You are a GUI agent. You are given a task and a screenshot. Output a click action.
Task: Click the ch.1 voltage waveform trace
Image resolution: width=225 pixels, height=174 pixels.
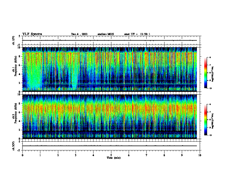click(x=110, y=40)
